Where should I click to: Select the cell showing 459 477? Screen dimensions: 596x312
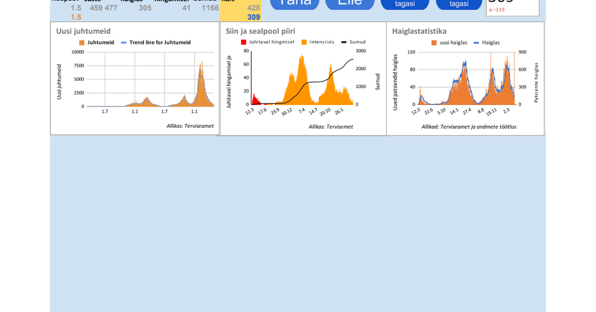coord(103,8)
